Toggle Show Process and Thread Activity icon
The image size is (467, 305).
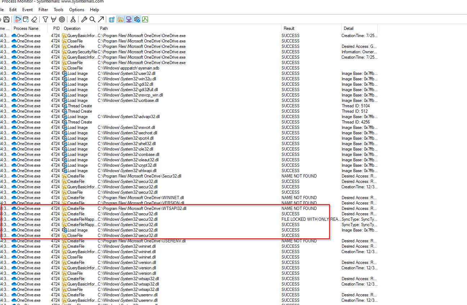click(x=137, y=19)
